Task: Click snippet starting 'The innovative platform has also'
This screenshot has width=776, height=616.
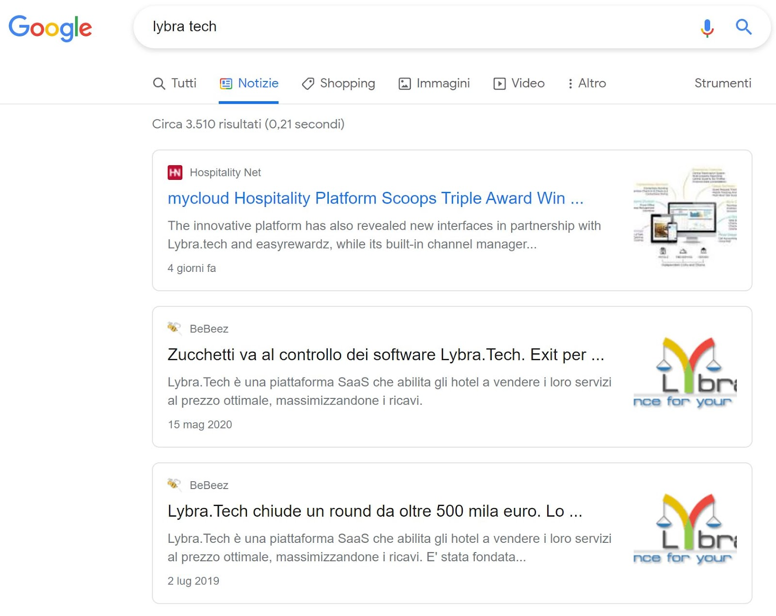Action: 384,235
